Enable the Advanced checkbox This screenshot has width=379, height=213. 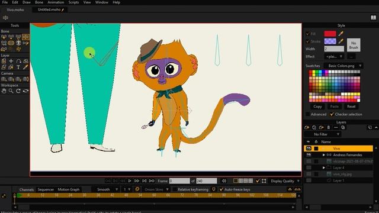(x=308, y=114)
